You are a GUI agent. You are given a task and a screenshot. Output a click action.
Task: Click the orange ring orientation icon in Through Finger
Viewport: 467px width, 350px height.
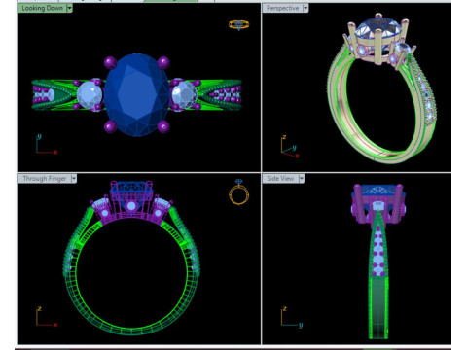coord(239,192)
